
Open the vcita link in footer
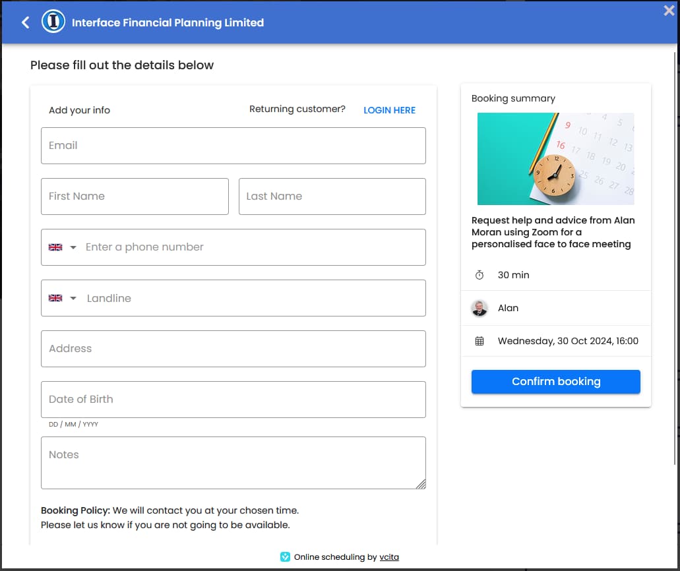coord(389,556)
